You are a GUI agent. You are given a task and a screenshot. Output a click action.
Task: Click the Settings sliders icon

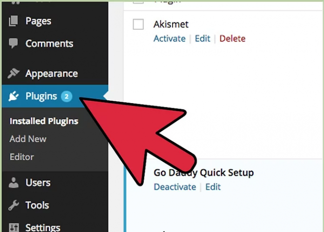(x=14, y=227)
